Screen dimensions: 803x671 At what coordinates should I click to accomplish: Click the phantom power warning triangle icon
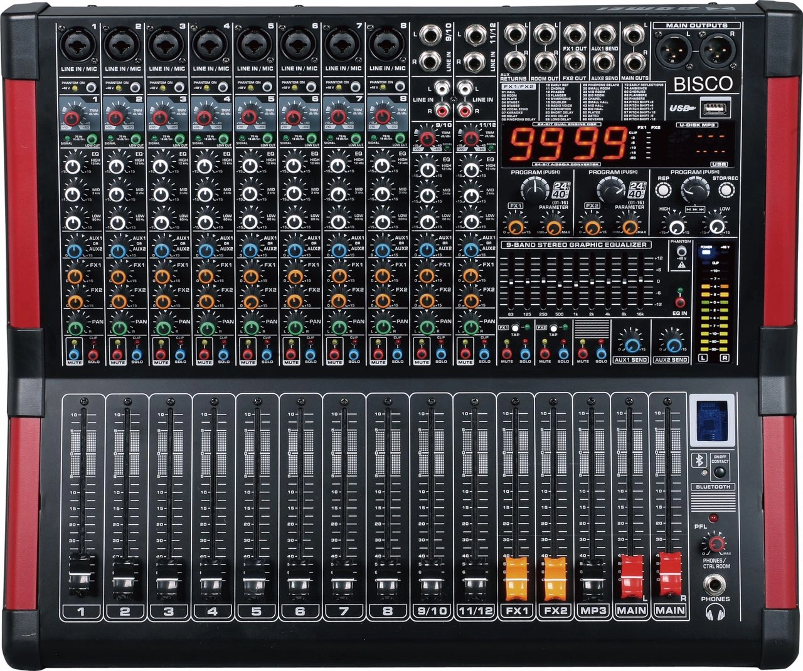[681, 265]
